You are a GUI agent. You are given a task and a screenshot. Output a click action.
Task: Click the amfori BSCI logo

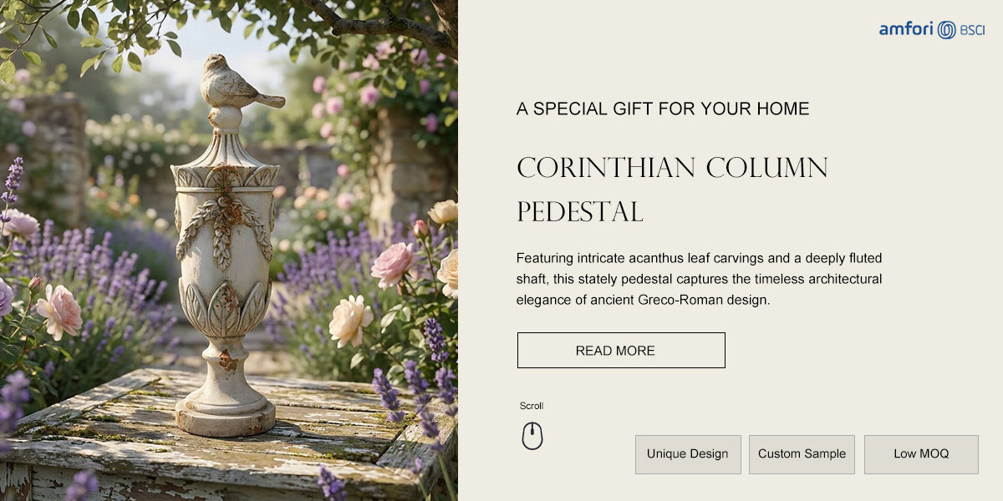pos(932,30)
